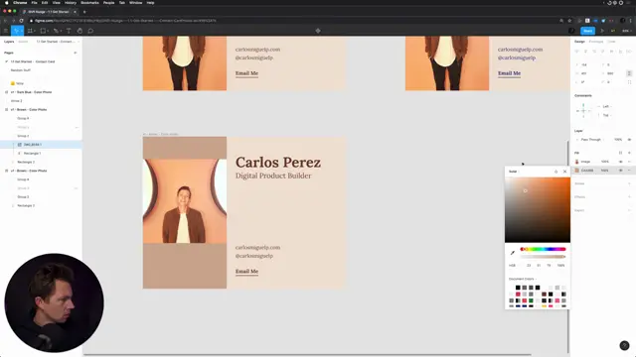This screenshot has height=357, width=636.
Task: Click the align left icon
Action: pyautogui.click(x=576, y=52)
